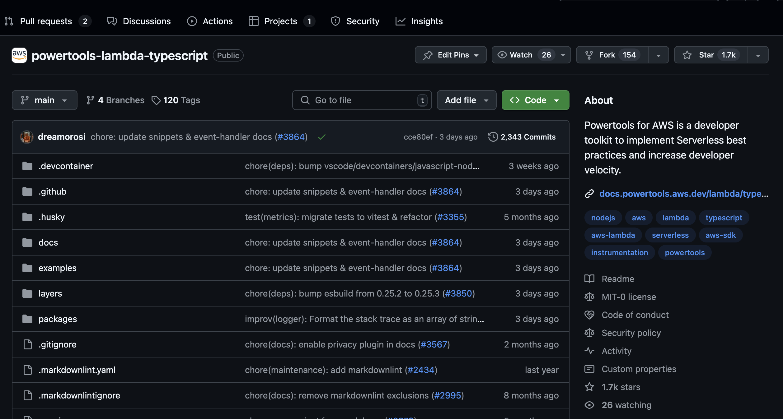Open the .husky folder
This screenshot has height=419, width=783.
coord(52,217)
